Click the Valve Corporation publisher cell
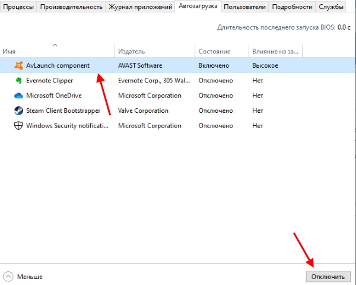The height and width of the screenshot is (285, 356). 143,110
